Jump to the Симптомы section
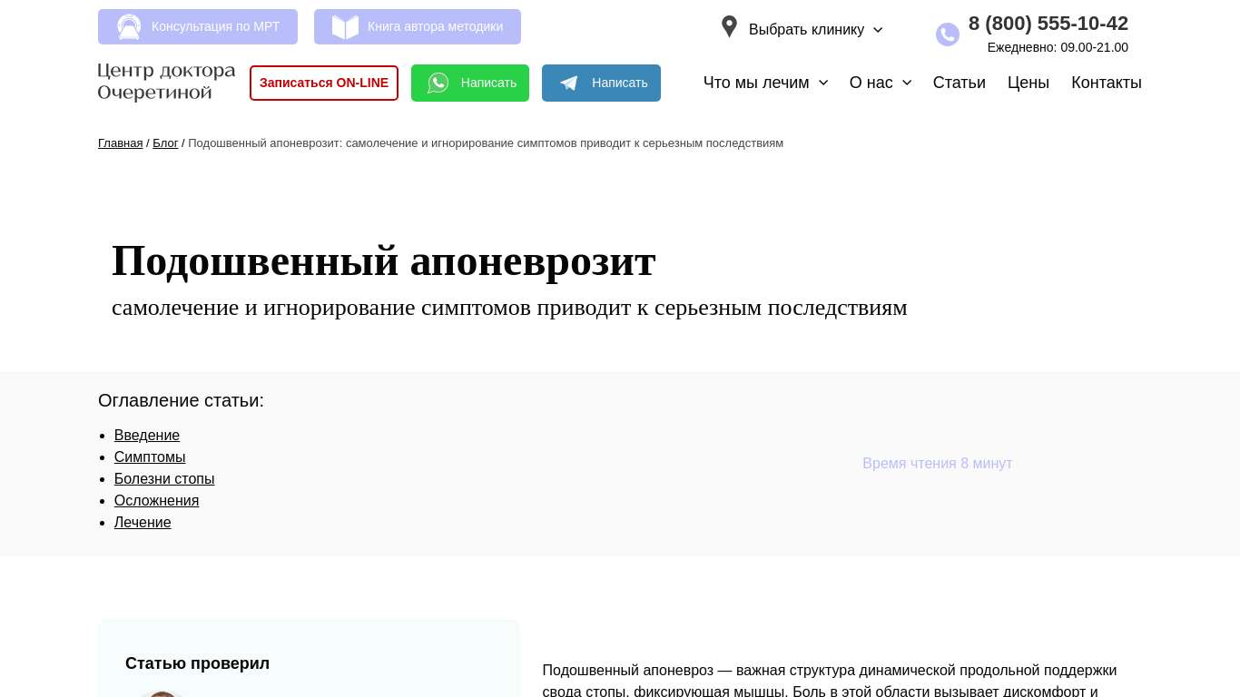This screenshot has width=1240, height=697. [150, 457]
